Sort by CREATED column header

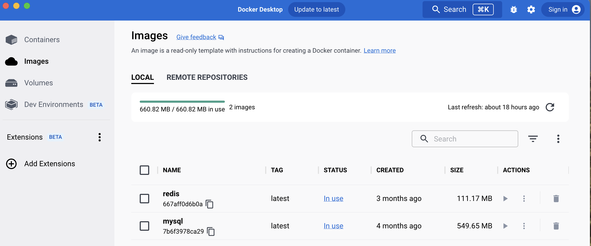(390, 170)
